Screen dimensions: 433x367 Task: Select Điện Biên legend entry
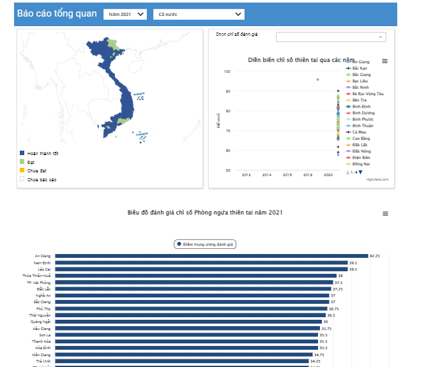point(361,158)
